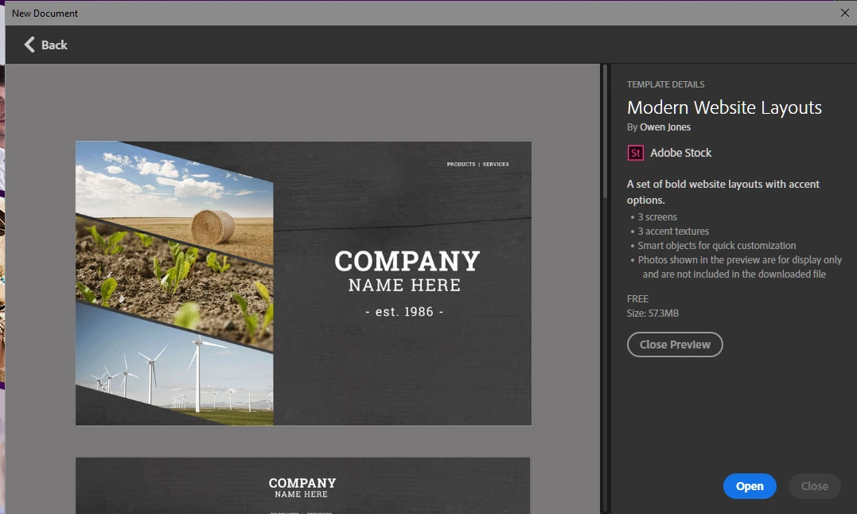857x514 pixels.
Task: Click the greyed Close button
Action: pos(814,486)
